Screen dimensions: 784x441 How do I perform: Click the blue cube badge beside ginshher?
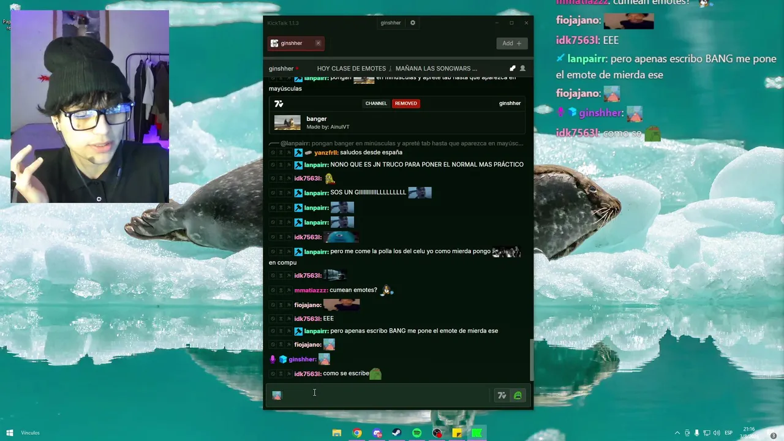point(283,360)
